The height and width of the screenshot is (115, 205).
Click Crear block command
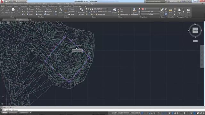(x=120, y=9)
